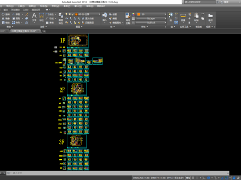The image size is (241, 180).
Task: Click the Insert block icon
Action: pyautogui.click(x=104, y=15)
